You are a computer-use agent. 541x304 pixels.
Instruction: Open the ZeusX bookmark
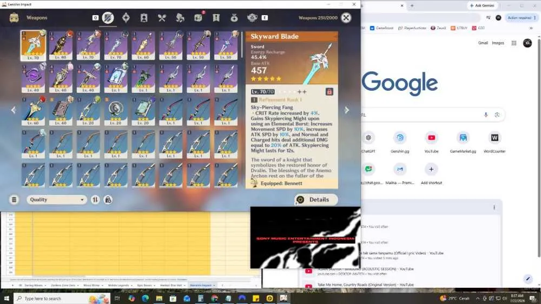point(438,28)
